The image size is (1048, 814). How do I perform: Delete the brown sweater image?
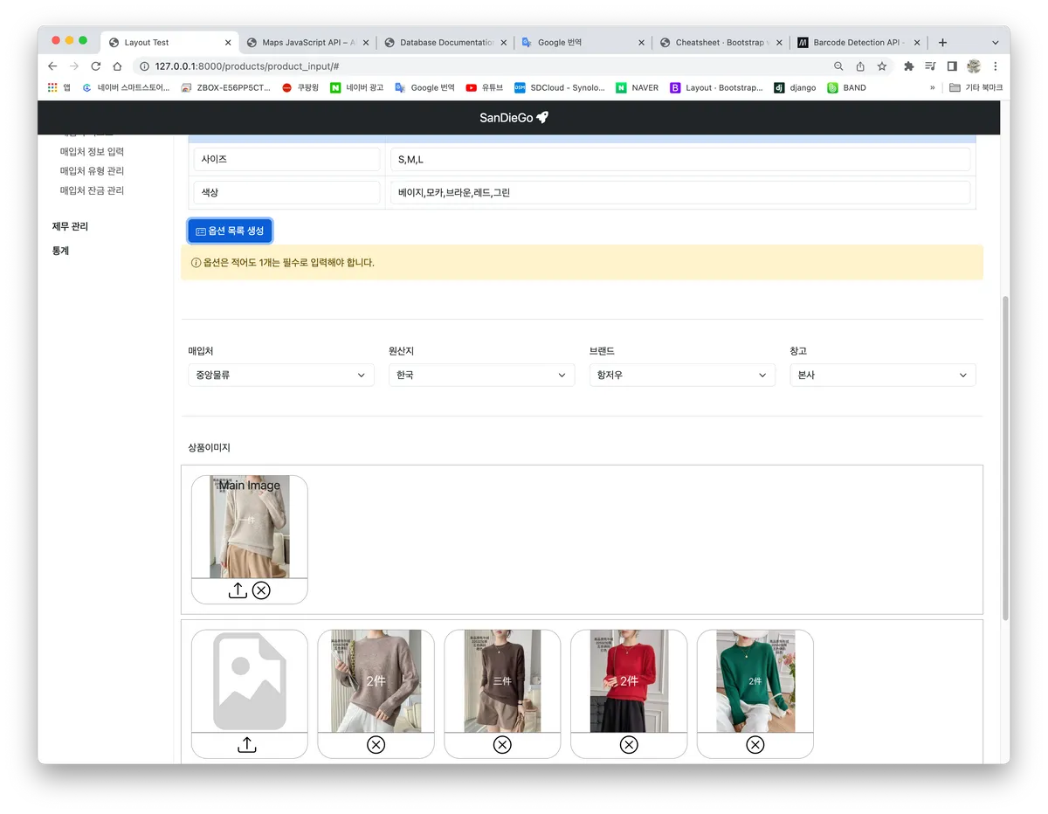click(502, 744)
